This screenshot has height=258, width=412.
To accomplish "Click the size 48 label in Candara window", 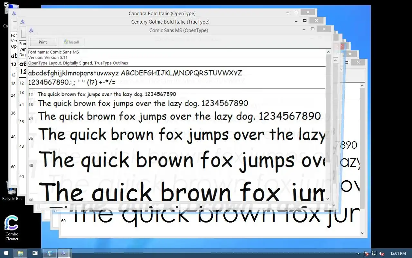I will point(13,137).
